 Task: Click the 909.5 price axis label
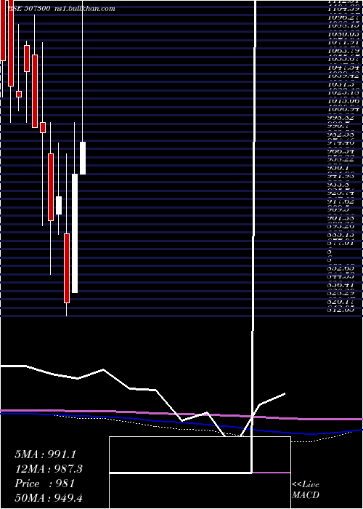coord(339,209)
